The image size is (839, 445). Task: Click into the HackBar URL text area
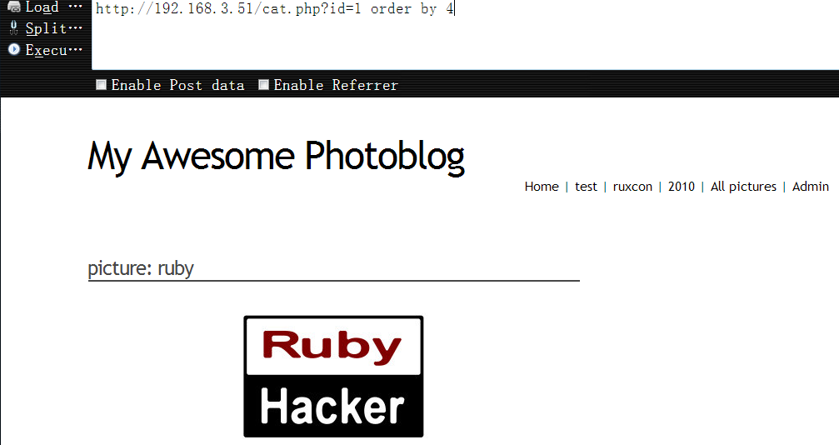click(x=465, y=35)
